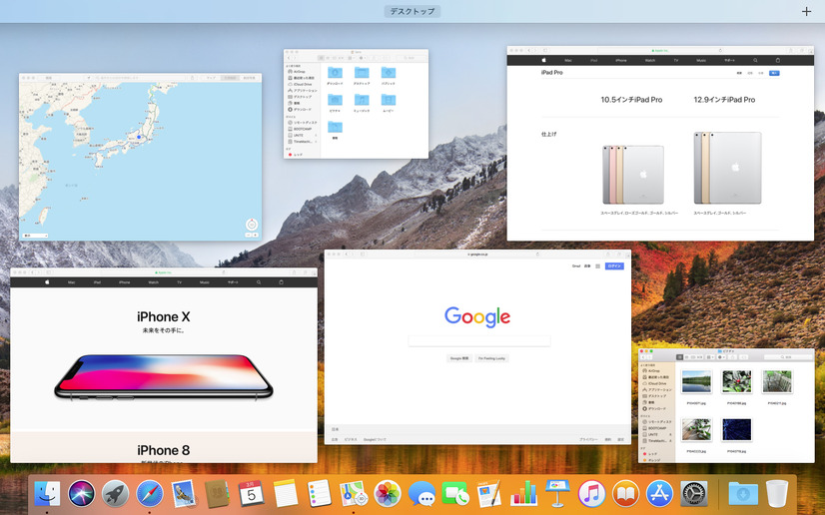Click blue current location dot on map
This screenshot has height=515, width=825.
(139, 137)
